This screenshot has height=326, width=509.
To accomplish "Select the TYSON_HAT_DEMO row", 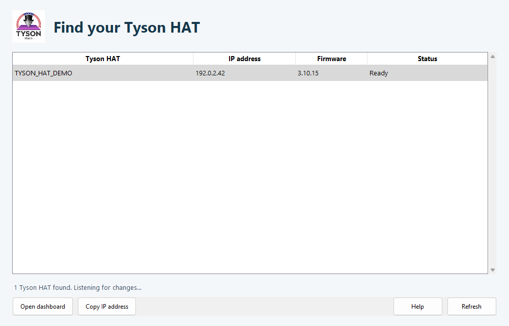I will [x=250, y=73].
